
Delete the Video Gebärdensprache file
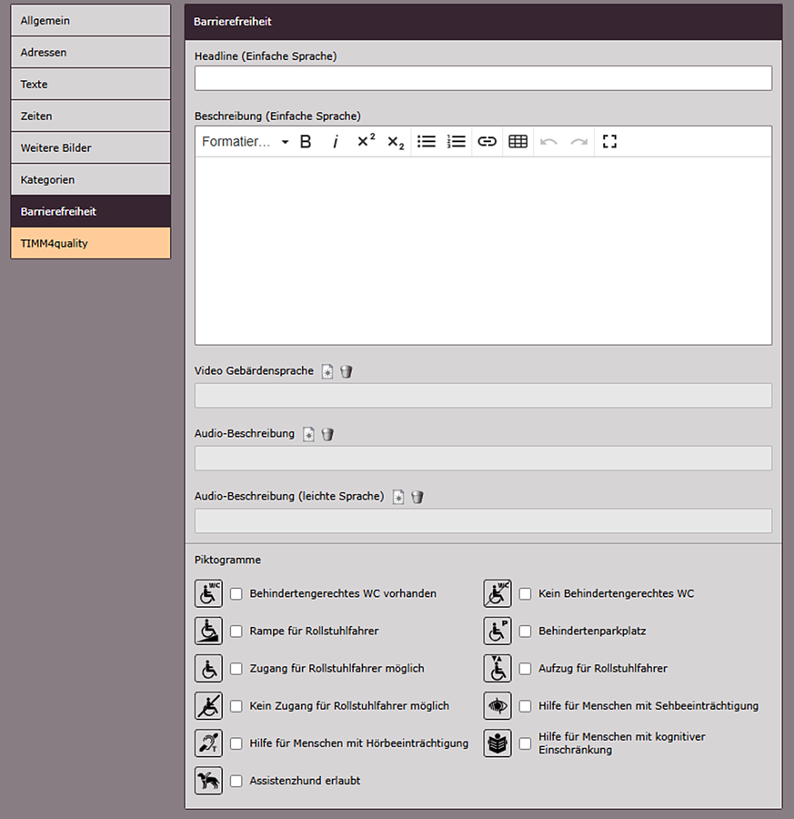click(x=347, y=371)
